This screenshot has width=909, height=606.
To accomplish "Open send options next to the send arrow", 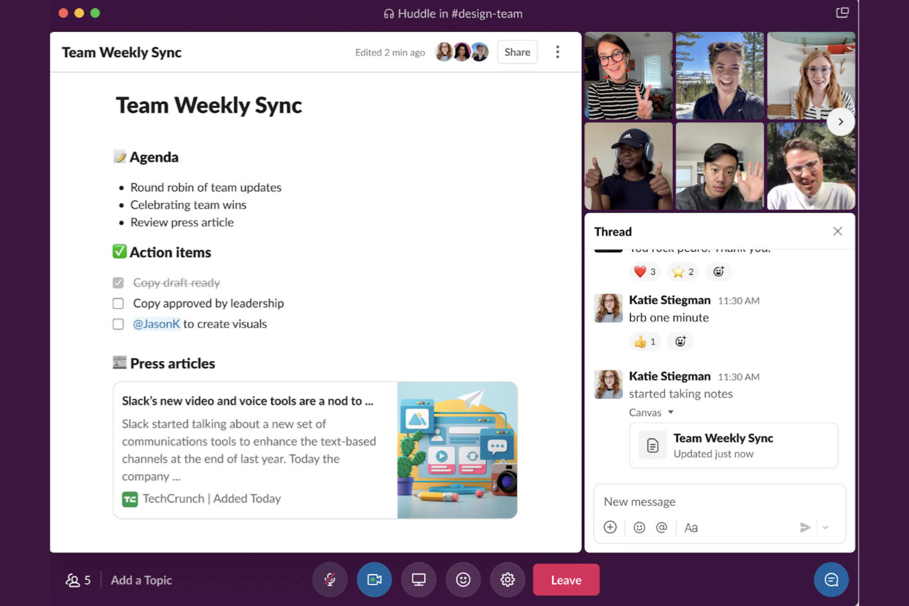I will pyautogui.click(x=825, y=527).
